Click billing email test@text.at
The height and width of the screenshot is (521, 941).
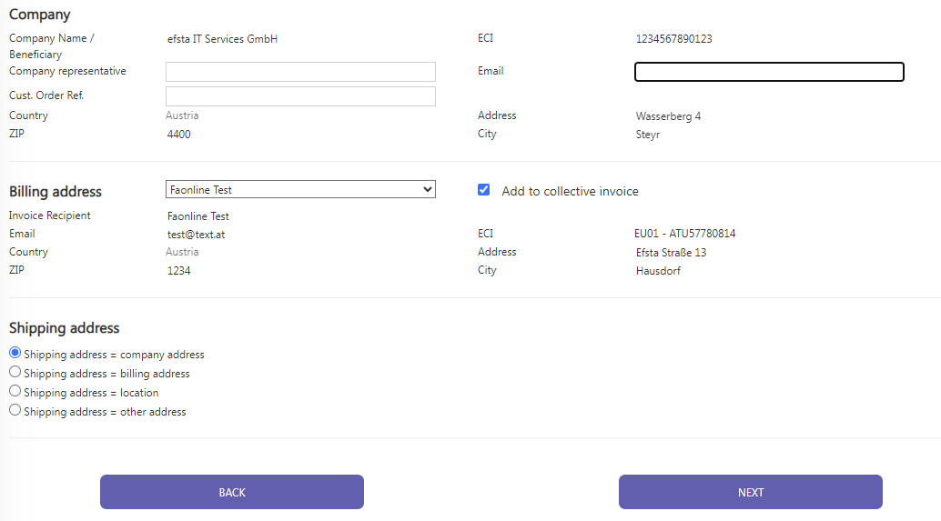(x=197, y=235)
